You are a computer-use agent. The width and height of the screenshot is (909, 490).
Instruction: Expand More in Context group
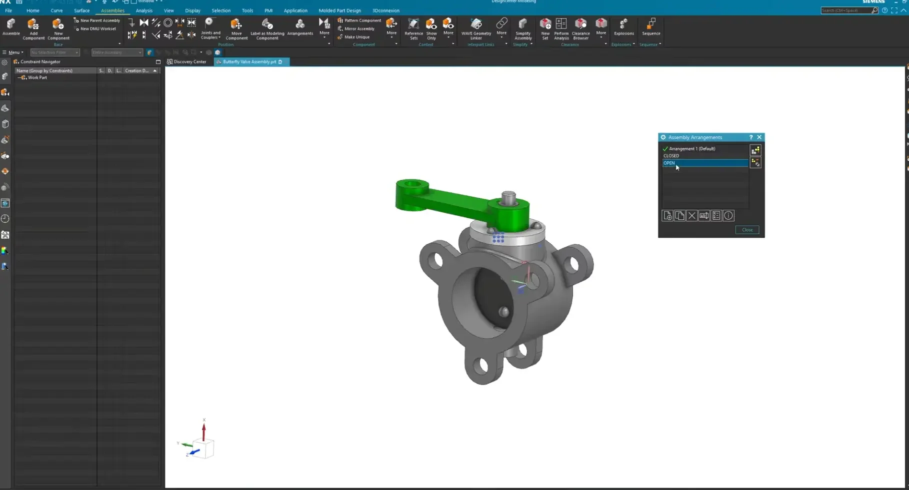click(448, 28)
